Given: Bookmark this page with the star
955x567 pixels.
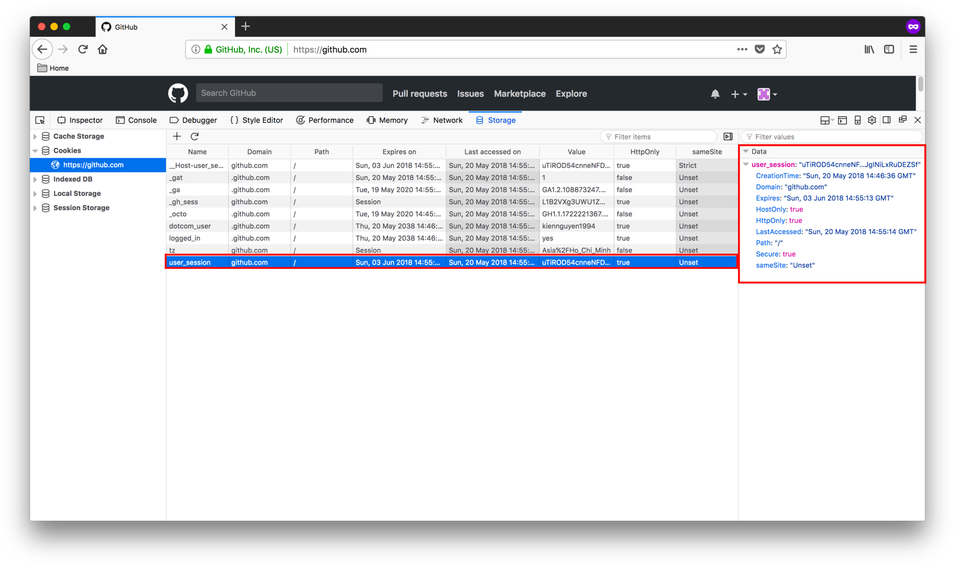Looking at the screenshot, I should [777, 49].
